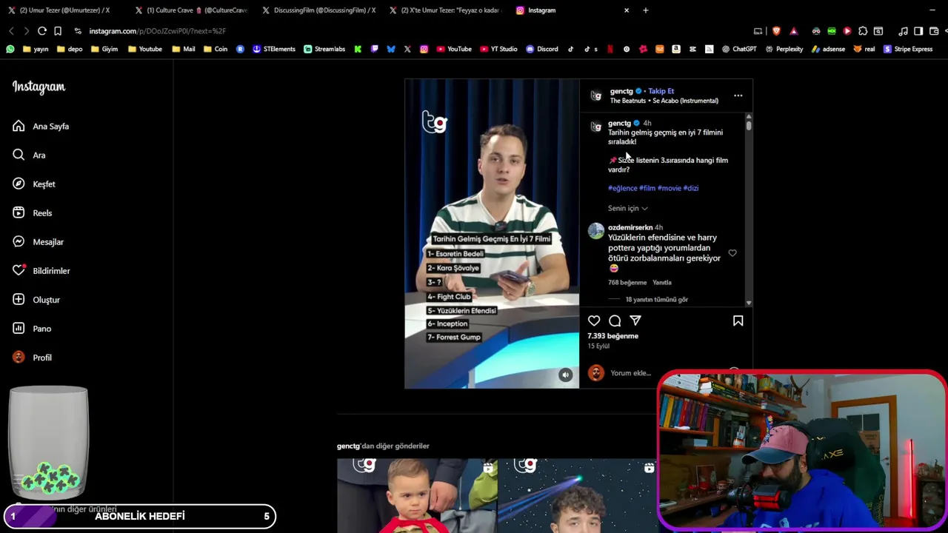Click Oluştur to create a post
The image size is (948, 533).
point(36,300)
